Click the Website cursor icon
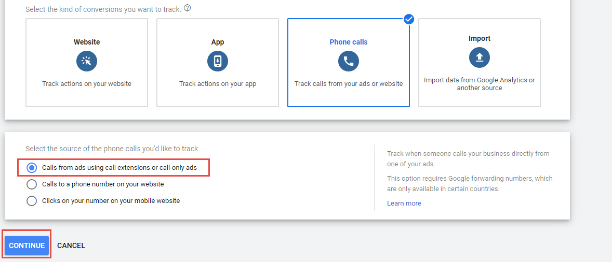The image size is (612, 262). [87, 61]
